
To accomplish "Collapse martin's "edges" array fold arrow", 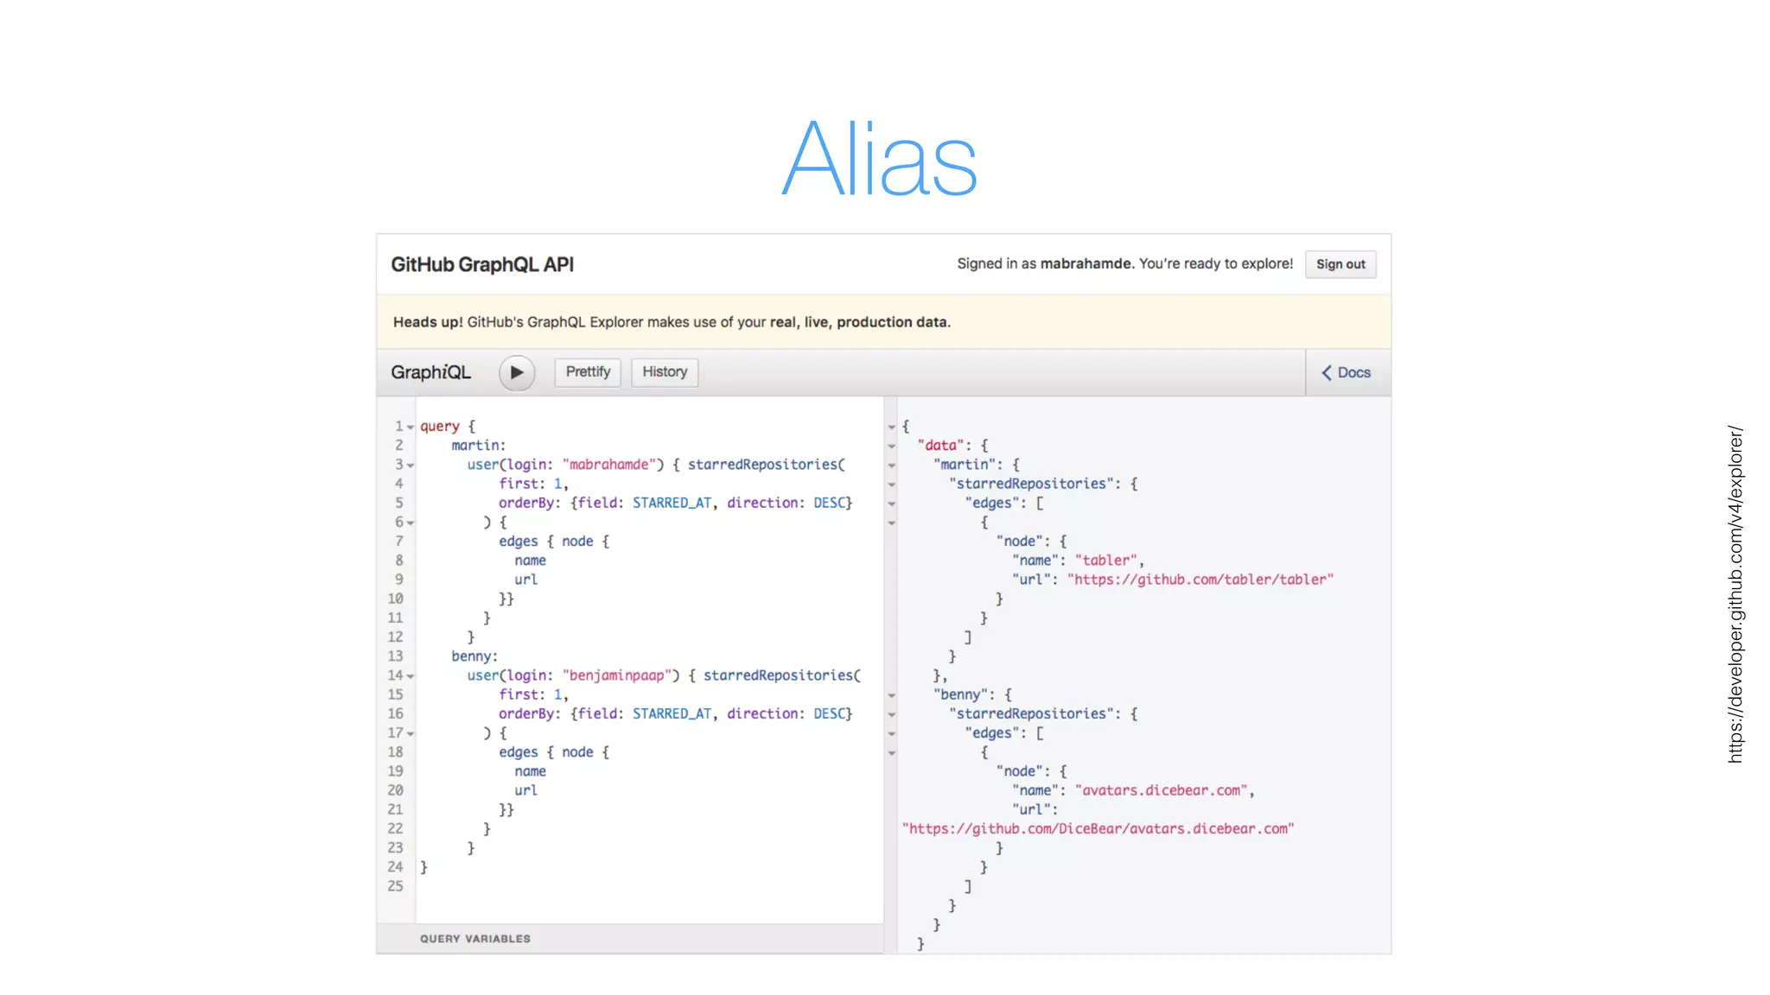I will point(891,504).
